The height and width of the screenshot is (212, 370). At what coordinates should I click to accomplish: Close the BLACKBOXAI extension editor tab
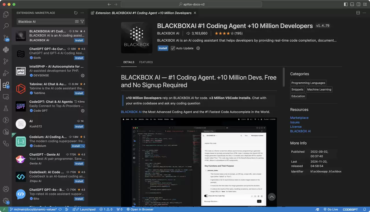[195, 13]
